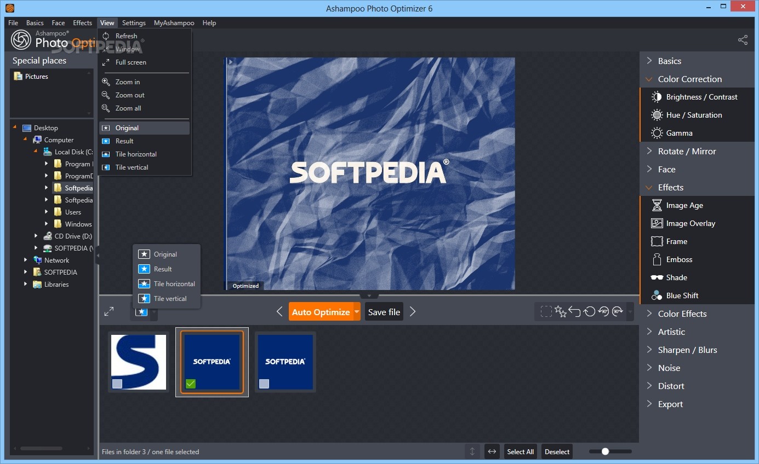Screen dimensions: 759x464
Task: Rotate image 90 degrees right
Action: [618, 311]
